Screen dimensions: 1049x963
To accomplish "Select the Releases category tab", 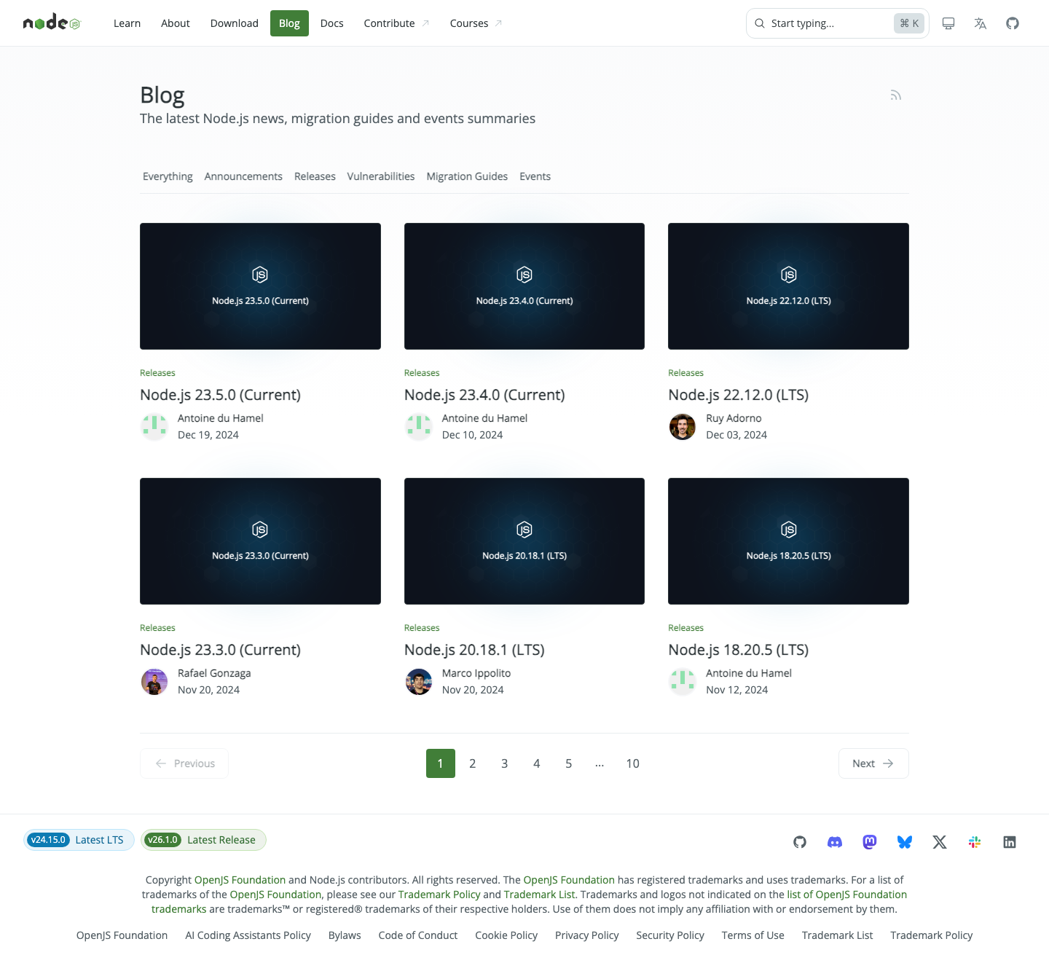I will [x=315, y=176].
